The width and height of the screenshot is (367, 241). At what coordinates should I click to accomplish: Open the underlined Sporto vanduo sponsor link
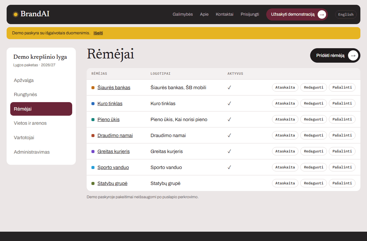click(113, 167)
